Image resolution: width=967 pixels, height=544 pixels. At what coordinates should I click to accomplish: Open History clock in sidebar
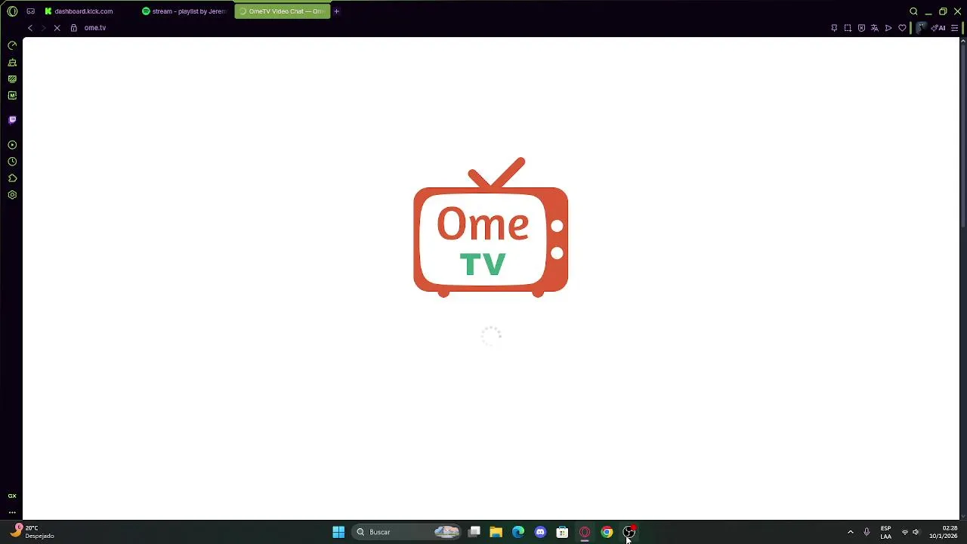(x=12, y=162)
